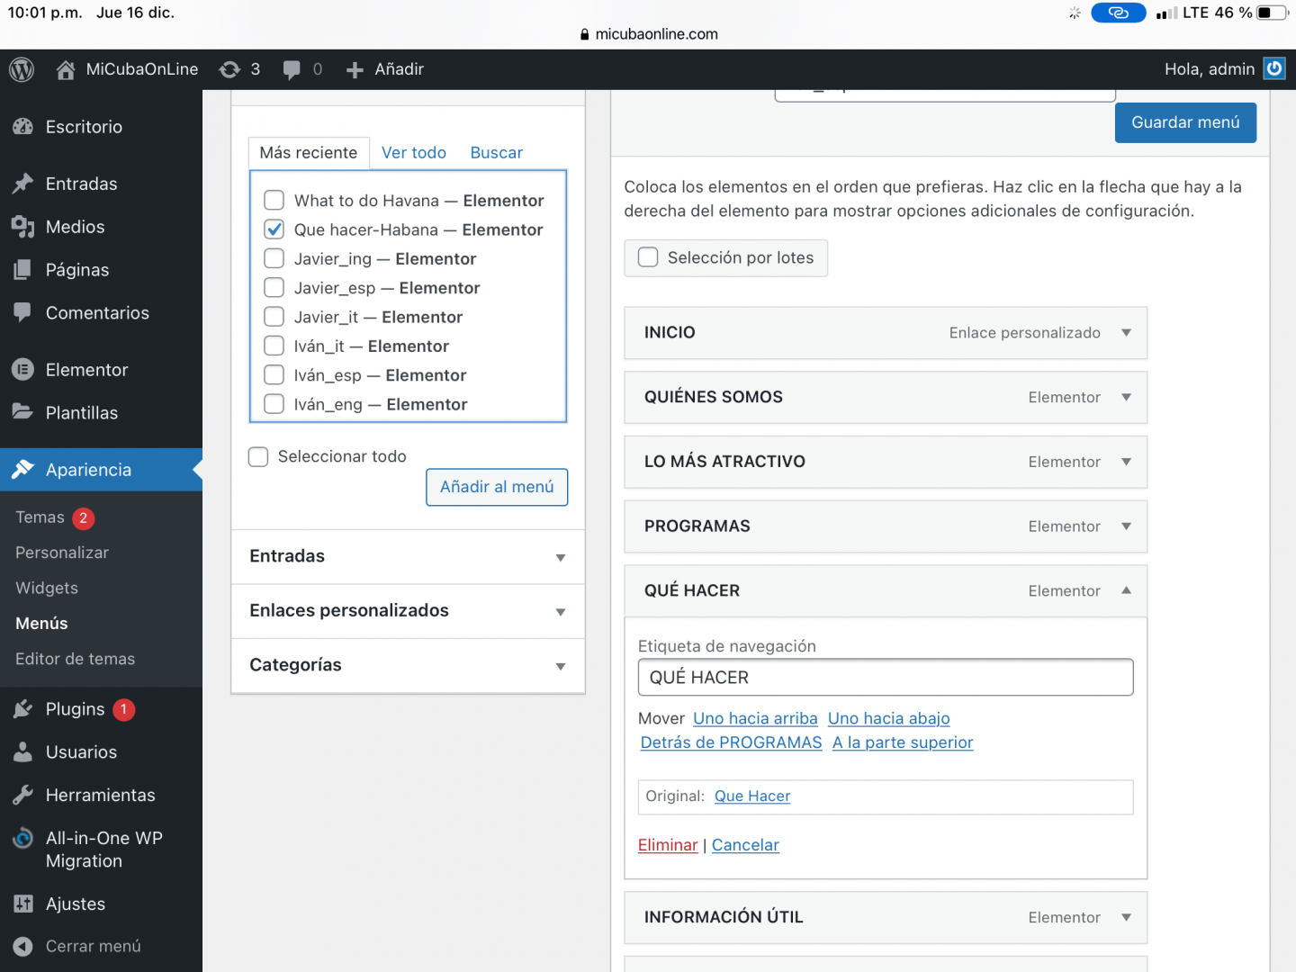The image size is (1296, 972).
Task: Click the Medios media icon
Action: pyautogui.click(x=22, y=227)
